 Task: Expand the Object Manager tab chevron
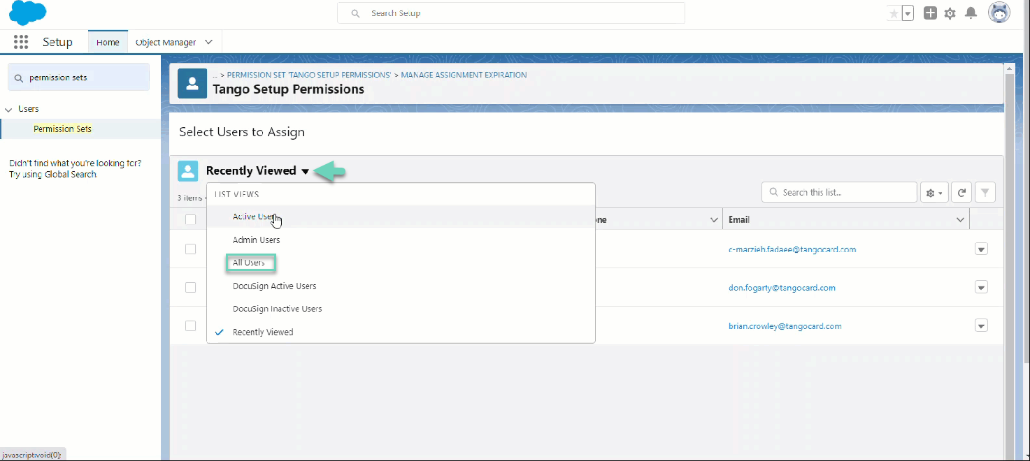coord(208,42)
